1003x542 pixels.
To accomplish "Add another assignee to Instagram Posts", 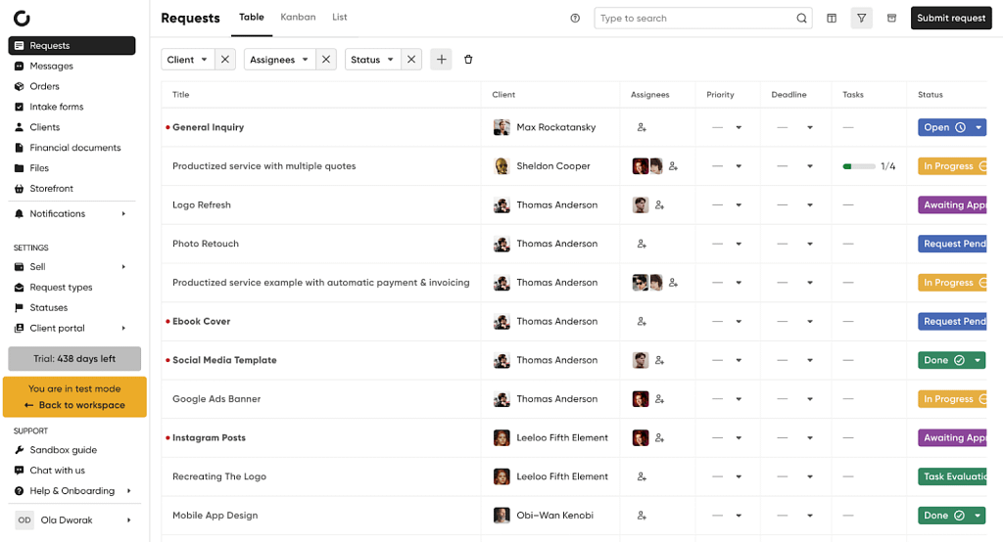I will click(659, 438).
